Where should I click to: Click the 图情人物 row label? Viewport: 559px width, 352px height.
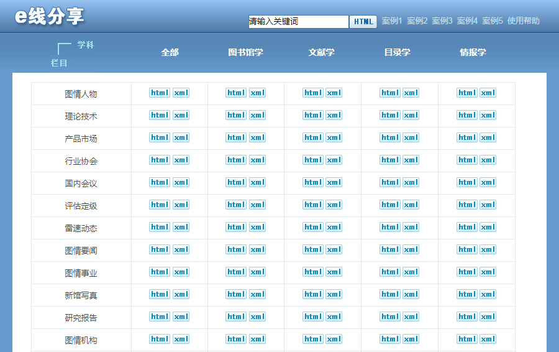click(81, 95)
